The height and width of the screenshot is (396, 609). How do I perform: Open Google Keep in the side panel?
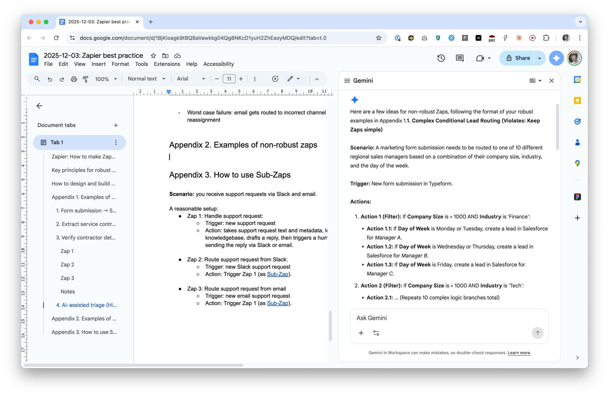point(577,100)
